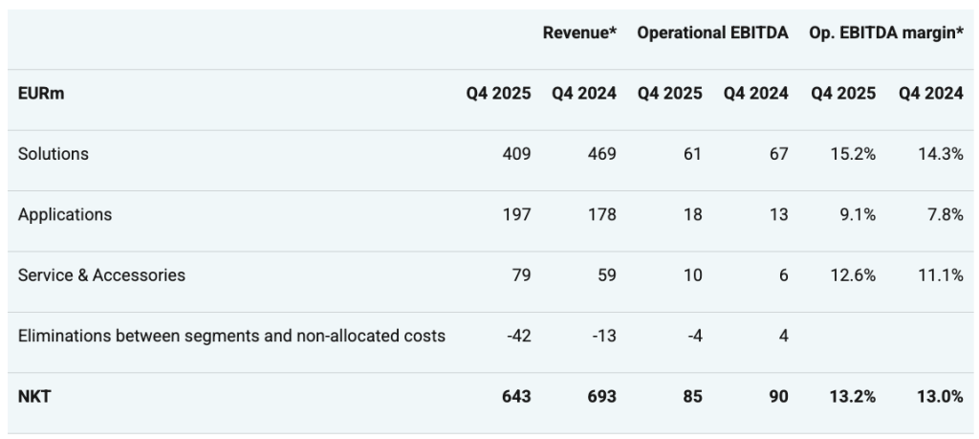
Task: Select the Eliminations between segments row label
Action: 231,336
